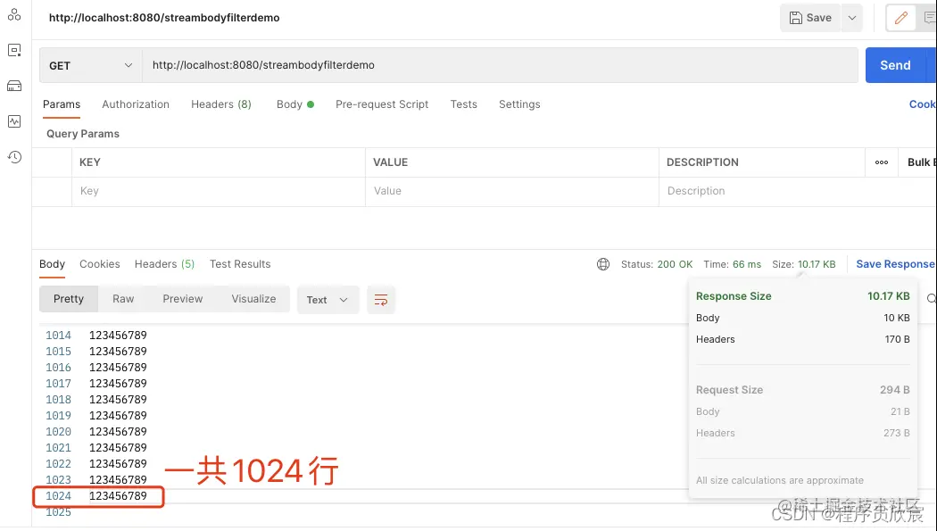Open the Tests tab
The width and height of the screenshot is (937, 531).
464,104
